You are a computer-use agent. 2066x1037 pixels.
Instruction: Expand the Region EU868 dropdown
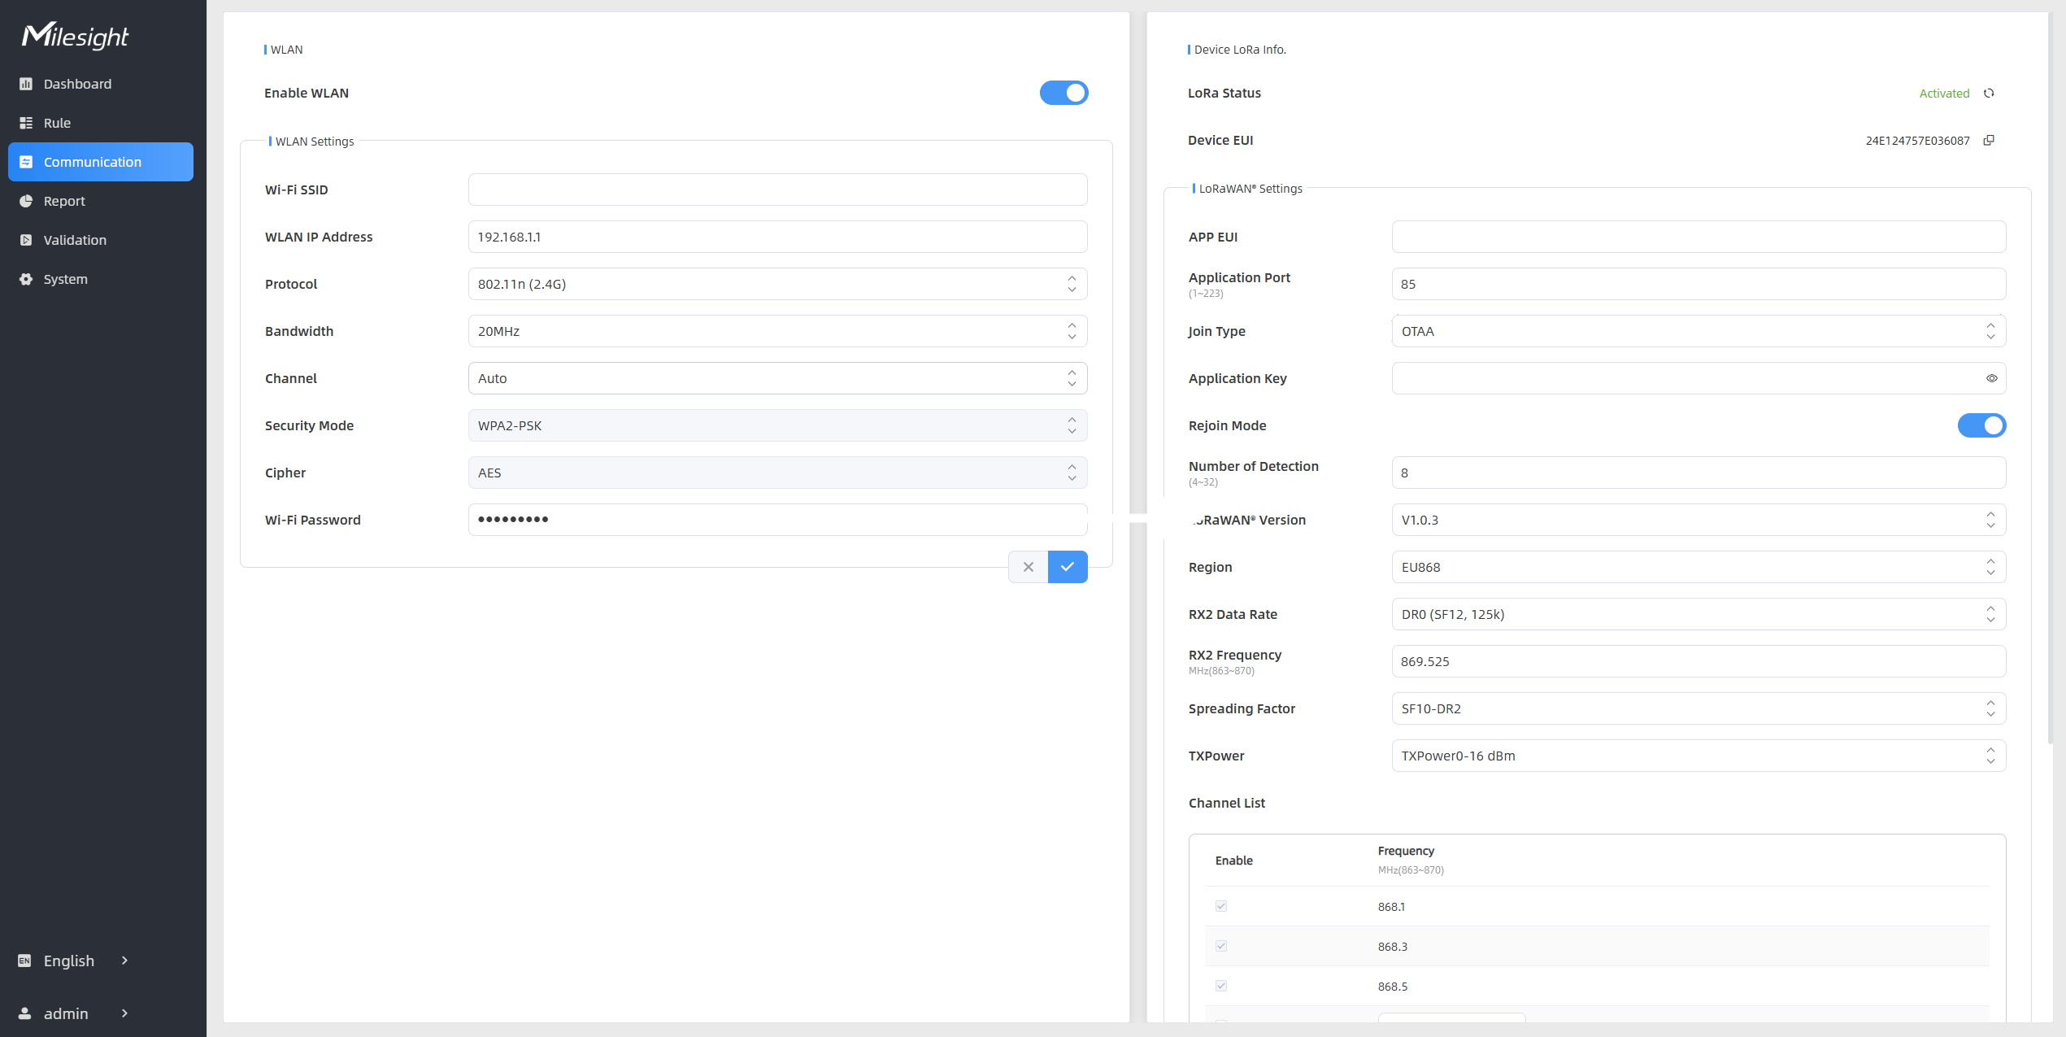pyautogui.click(x=1698, y=567)
